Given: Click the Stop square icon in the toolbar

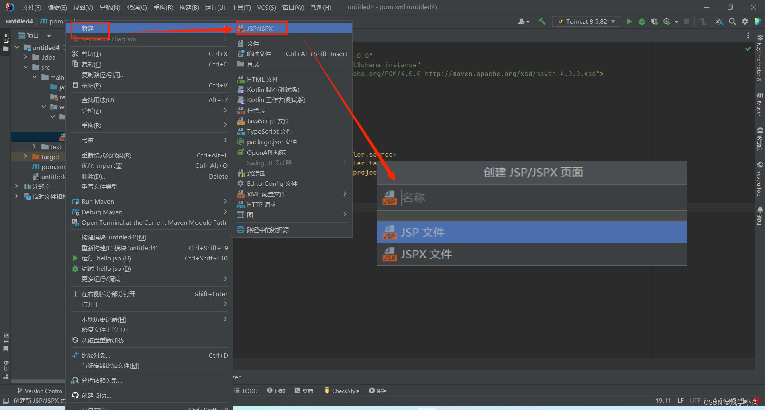Looking at the screenshot, I should (x=687, y=21).
